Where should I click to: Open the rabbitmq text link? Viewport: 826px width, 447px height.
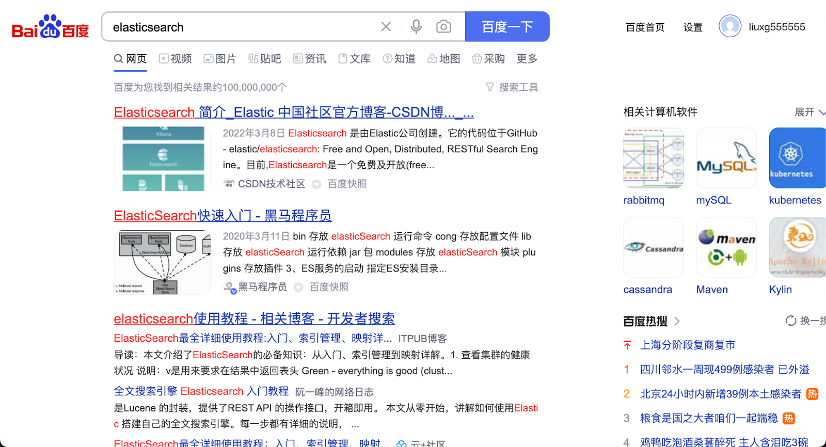point(644,200)
